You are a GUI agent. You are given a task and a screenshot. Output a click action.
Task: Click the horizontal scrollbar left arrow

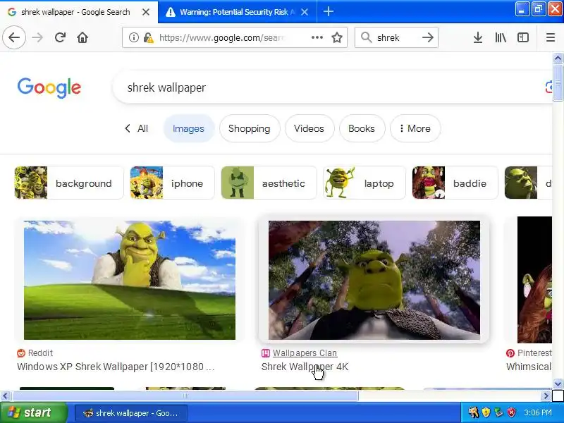[5, 396]
